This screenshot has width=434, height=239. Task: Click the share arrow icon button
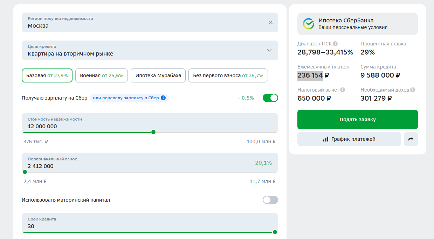click(x=411, y=139)
